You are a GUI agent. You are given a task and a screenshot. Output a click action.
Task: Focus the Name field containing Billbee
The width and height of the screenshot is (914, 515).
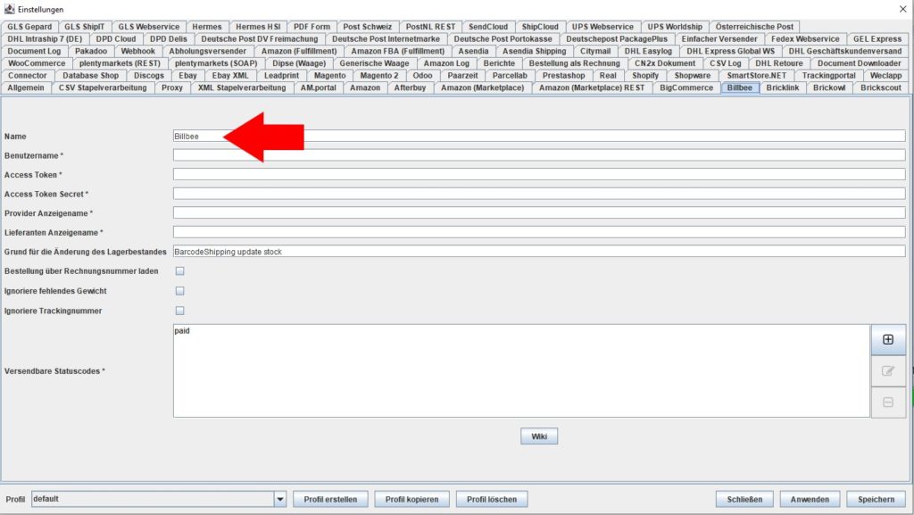point(539,137)
